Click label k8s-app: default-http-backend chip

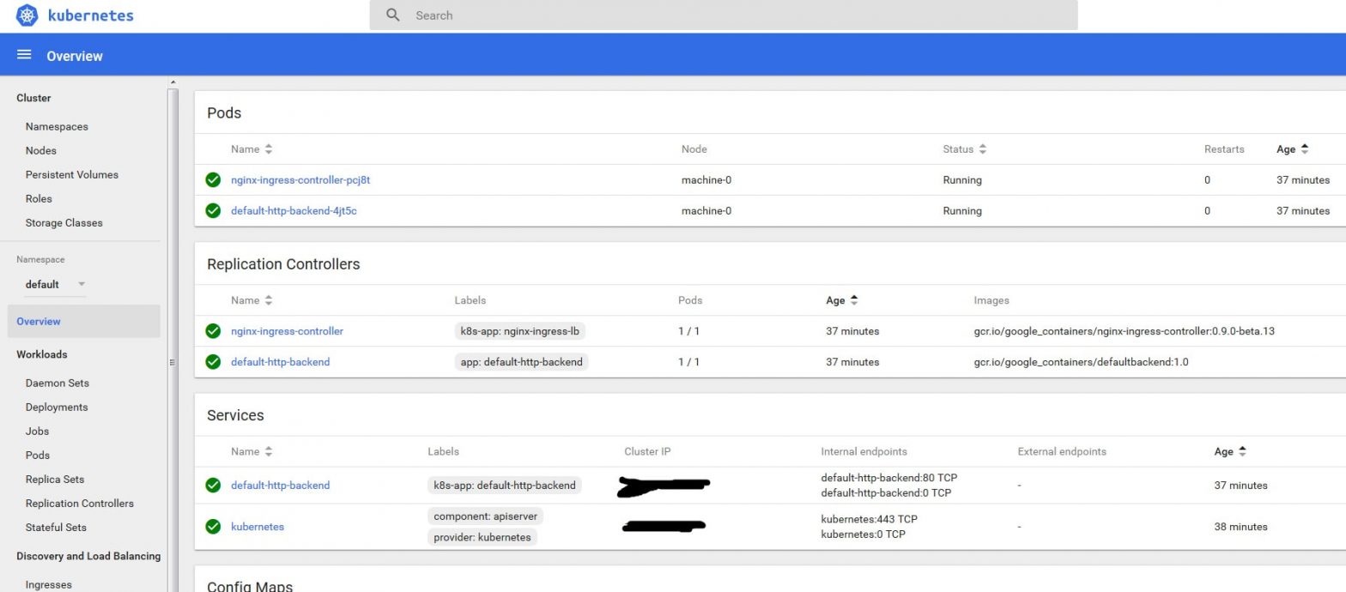(x=505, y=486)
